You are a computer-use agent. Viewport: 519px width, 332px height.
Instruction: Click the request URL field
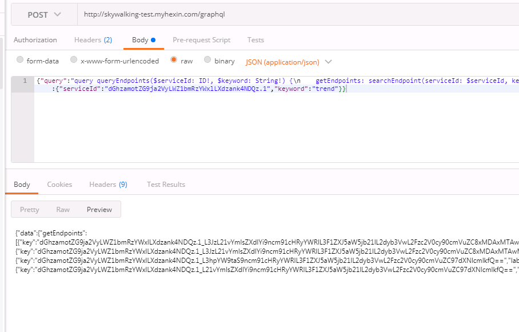pyautogui.click(x=298, y=14)
